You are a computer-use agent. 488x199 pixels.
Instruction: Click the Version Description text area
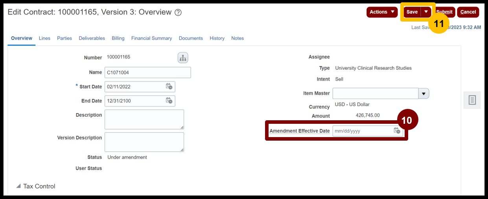point(144,142)
